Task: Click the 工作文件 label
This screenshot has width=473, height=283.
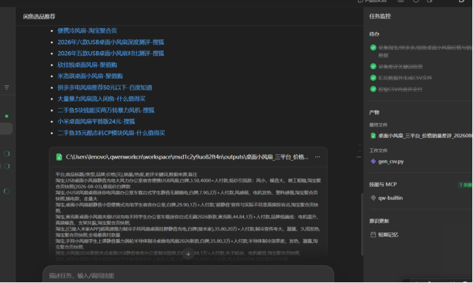Action: [x=378, y=150]
